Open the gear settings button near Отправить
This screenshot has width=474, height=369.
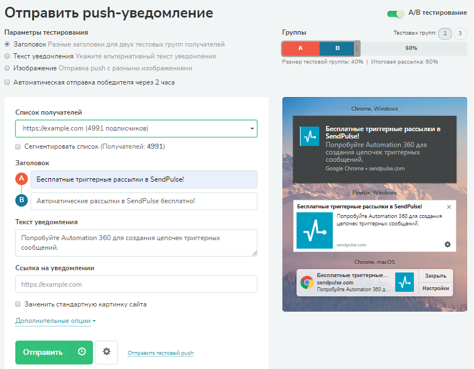107,352
